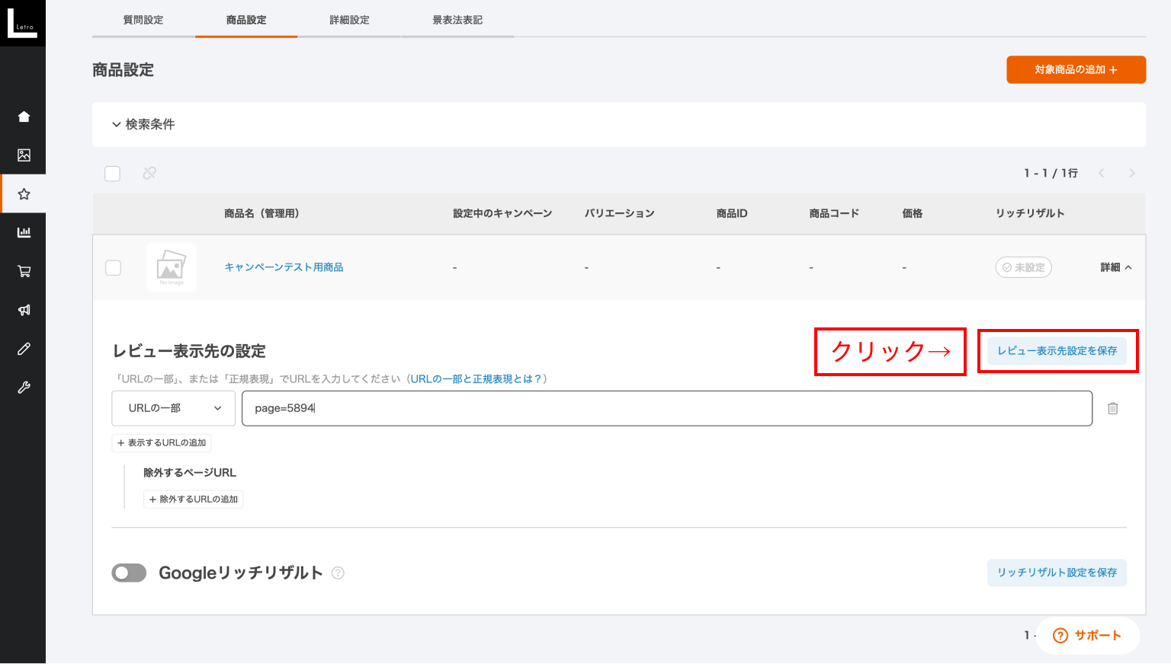The image size is (1171, 664).
Task: Open the URLの一部と正規表現とは？ link
Action: (x=476, y=378)
